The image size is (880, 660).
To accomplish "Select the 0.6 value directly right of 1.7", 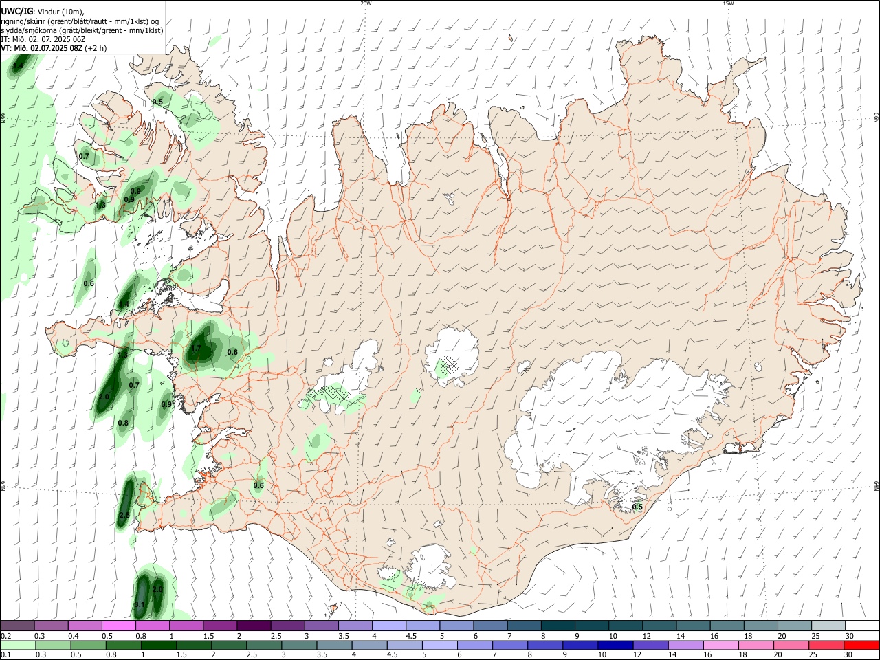I will click(232, 353).
